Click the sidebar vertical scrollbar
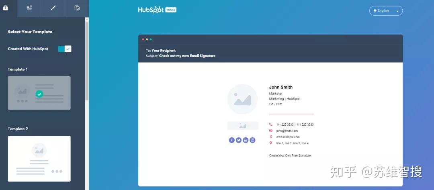 87,61
